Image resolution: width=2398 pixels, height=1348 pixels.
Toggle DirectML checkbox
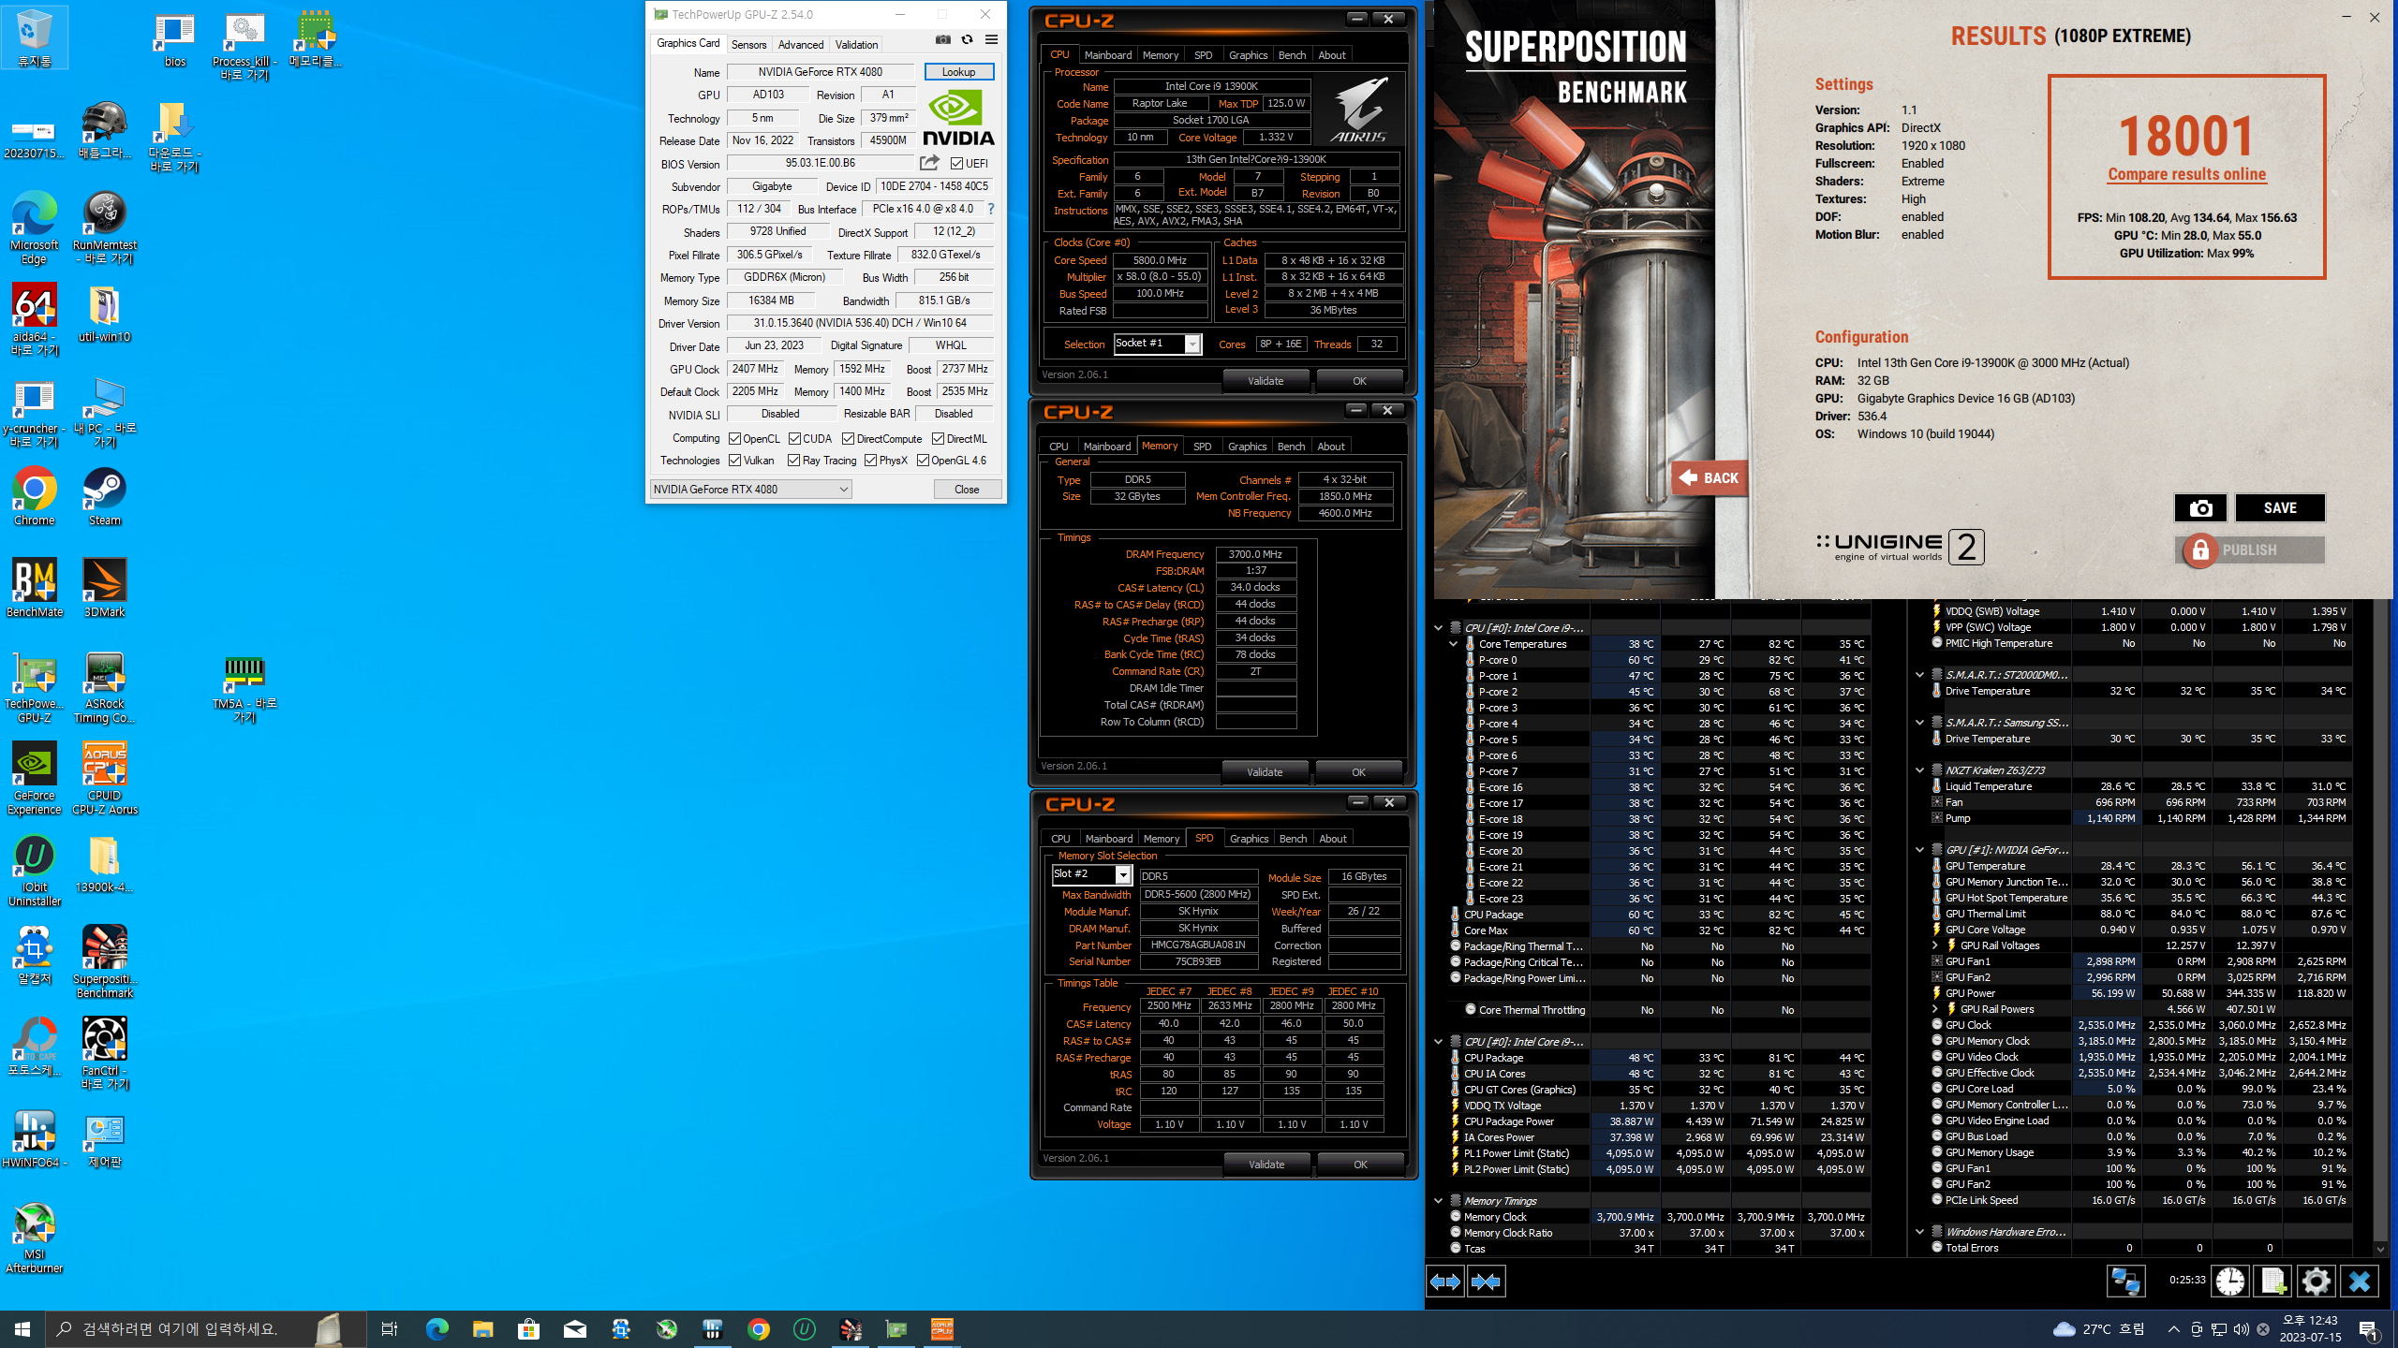(x=938, y=438)
